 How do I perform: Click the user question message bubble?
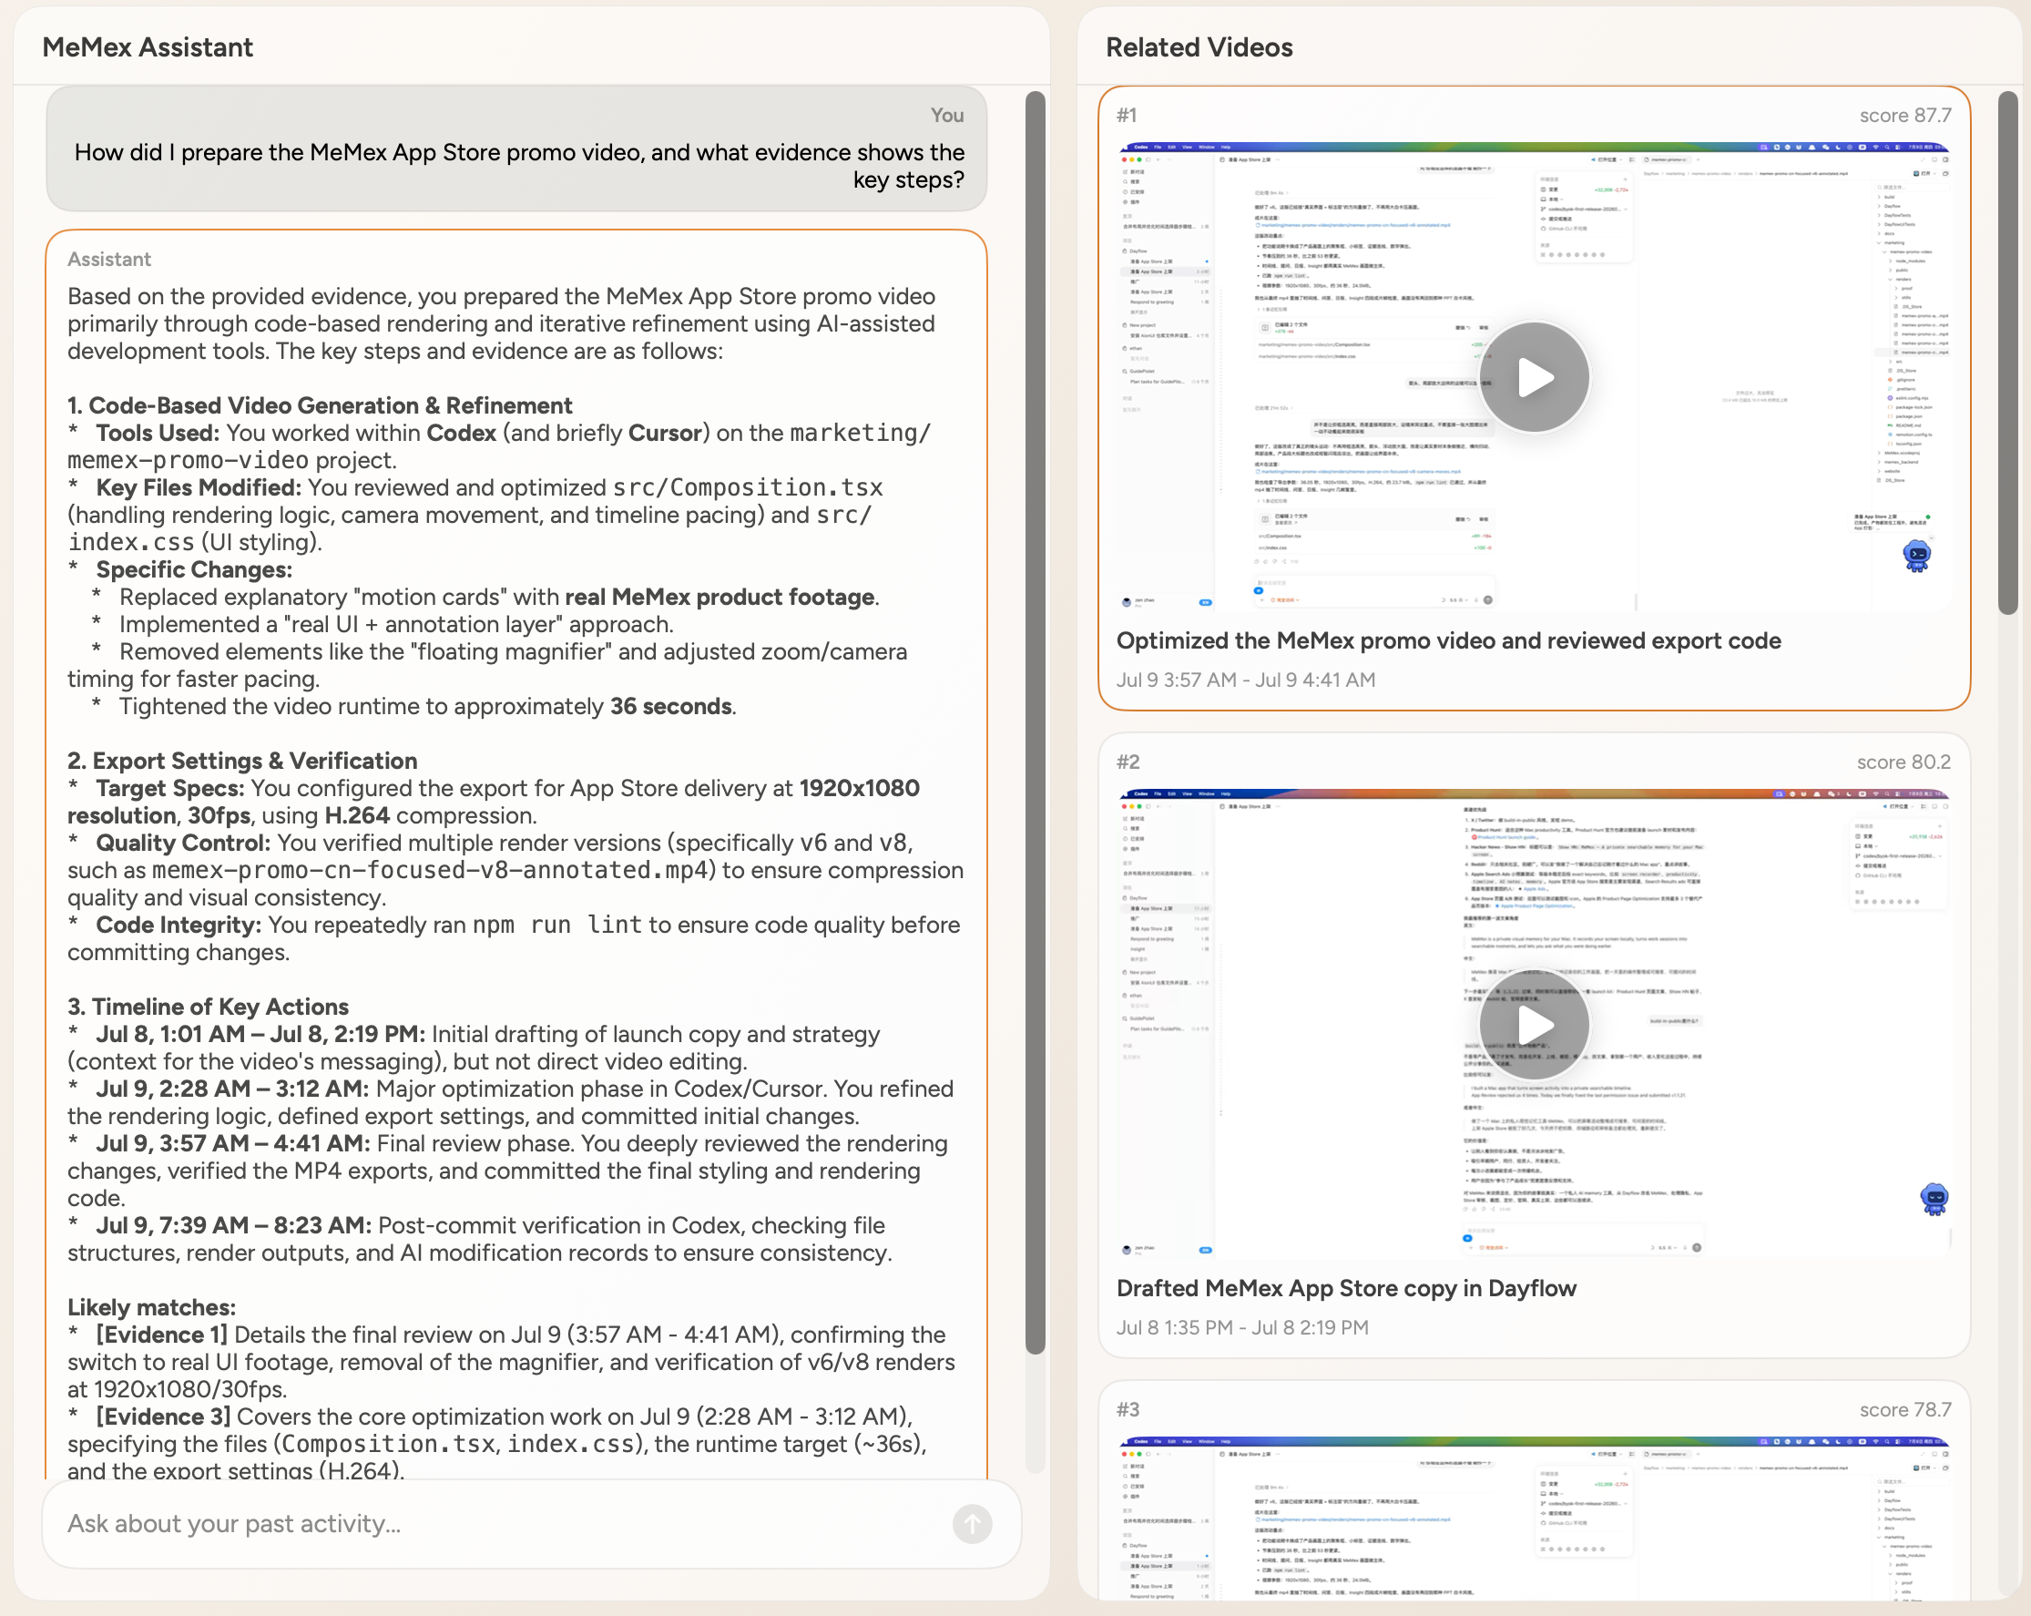pos(516,148)
